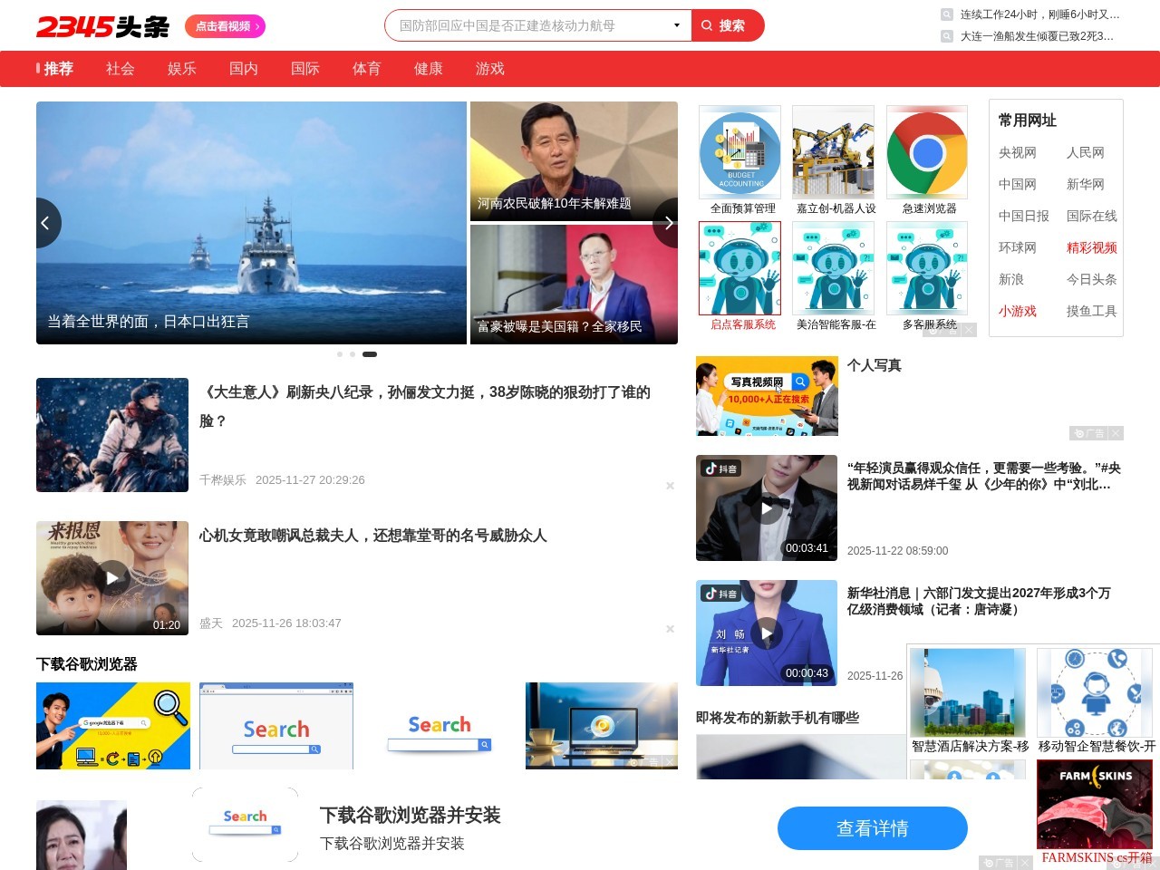Click the search icon beside the trending headline ticker
This screenshot has width=1160, height=870.
click(943, 14)
